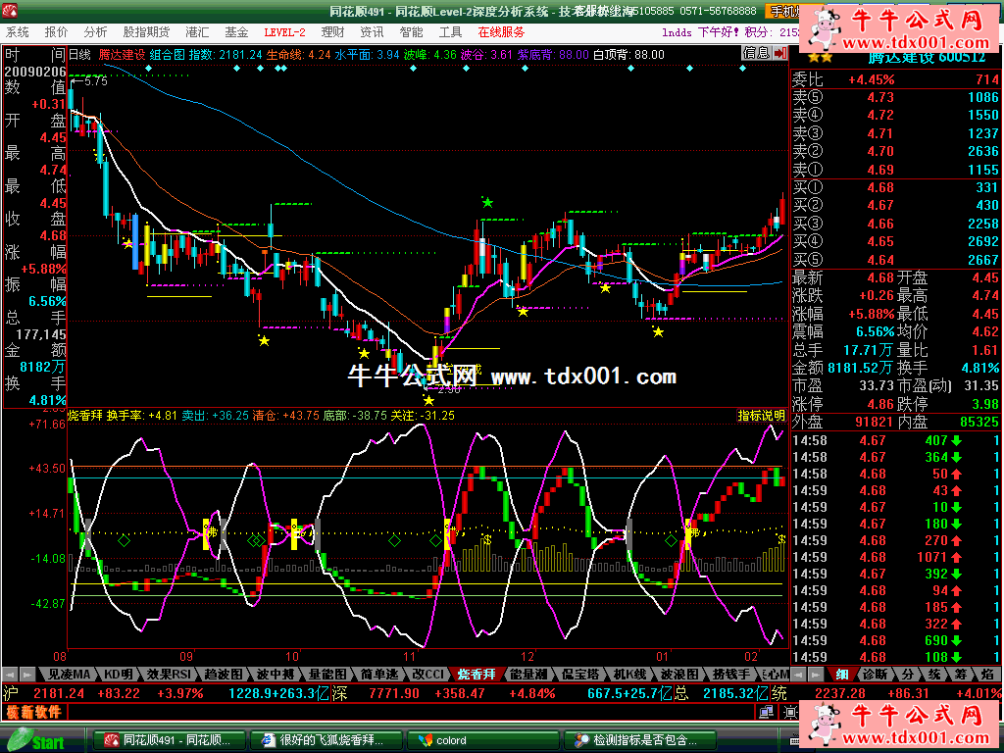
Task: Click the 腾达建设 600512 title in quote panel
Action: (928, 58)
